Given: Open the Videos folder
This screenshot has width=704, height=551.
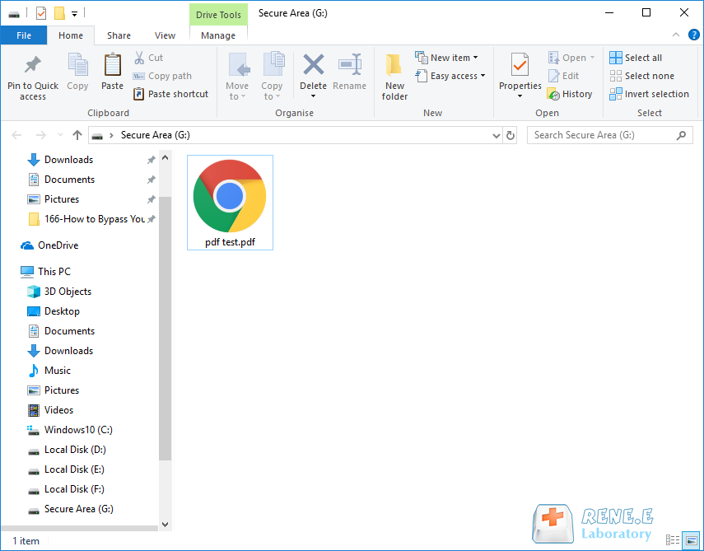Looking at the screenshot, I should click(50, 410).
